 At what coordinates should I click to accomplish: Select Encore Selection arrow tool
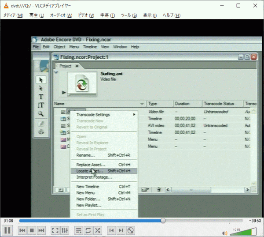pyautogui.click(x=41, y=80)
